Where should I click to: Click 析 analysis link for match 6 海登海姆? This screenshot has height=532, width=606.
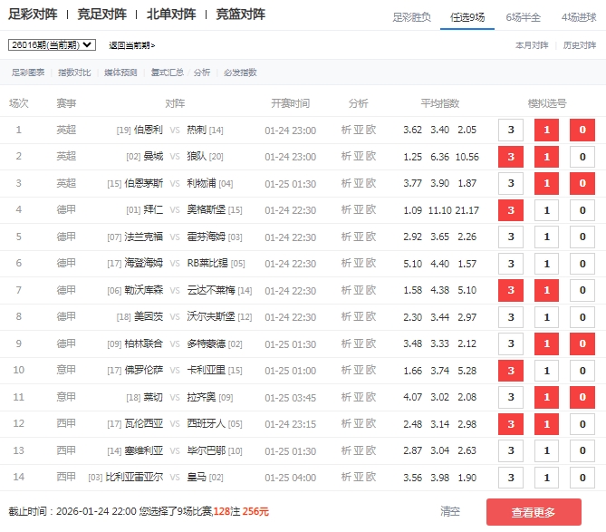(x=347, y=264)
